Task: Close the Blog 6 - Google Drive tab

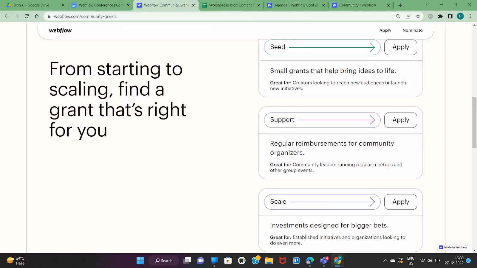Action: click(63, 5)
